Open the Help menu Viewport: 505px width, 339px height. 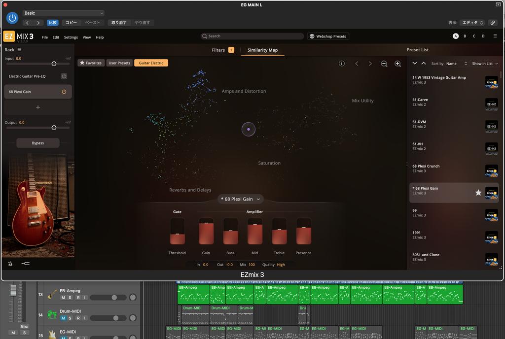point(100,37)
